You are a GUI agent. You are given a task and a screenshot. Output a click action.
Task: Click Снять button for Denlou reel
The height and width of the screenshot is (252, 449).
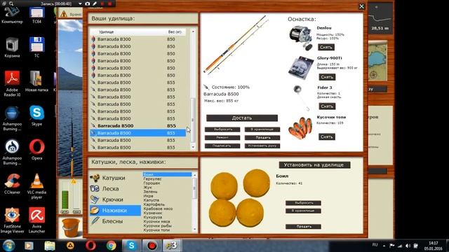coord(326,47)
